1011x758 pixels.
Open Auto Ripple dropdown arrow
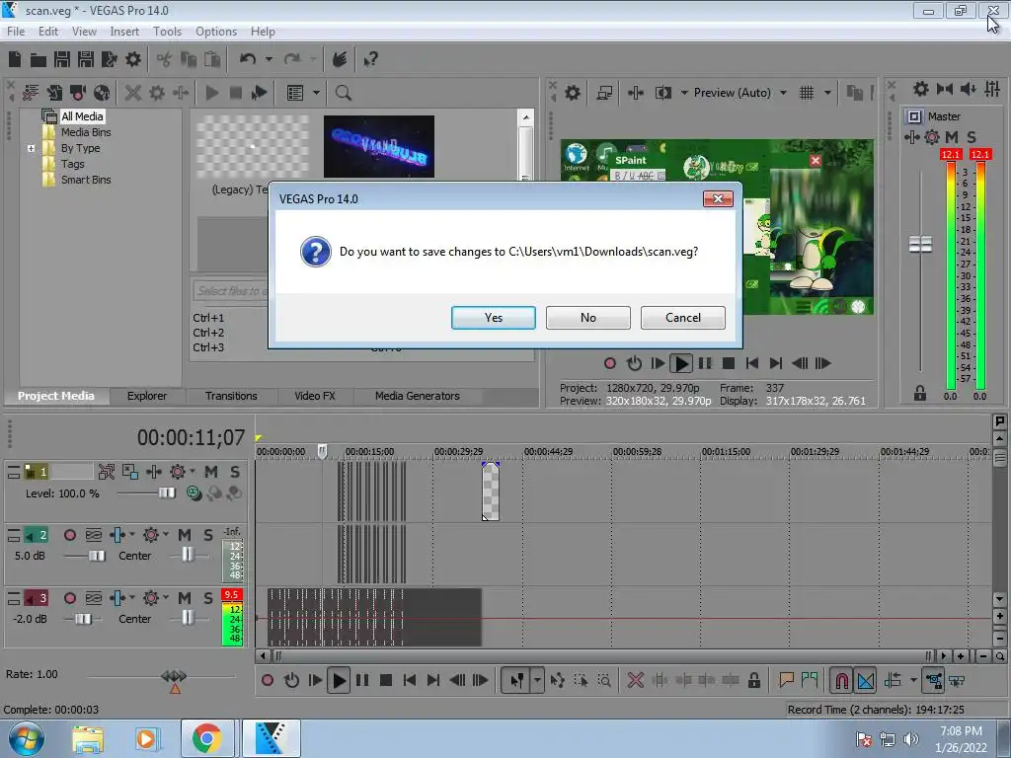(x=913, y=680)
